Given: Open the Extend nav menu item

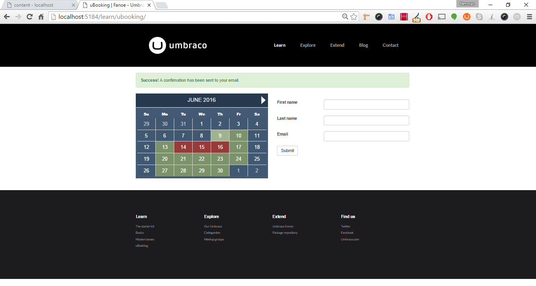Looking at the screenshot, I should 337,45.
